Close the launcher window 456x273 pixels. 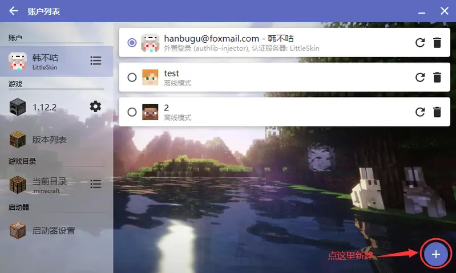(x=445, y=11)
